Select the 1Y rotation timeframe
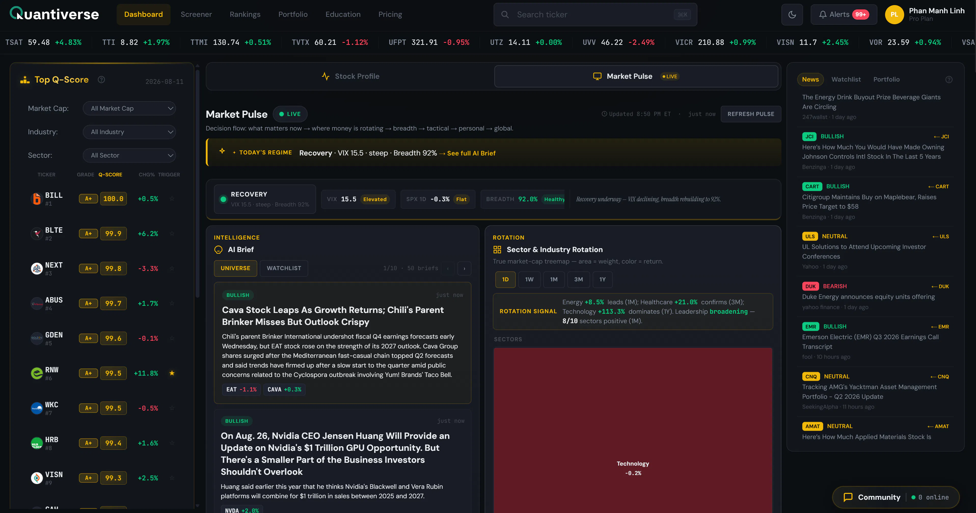 pos(602,280)
